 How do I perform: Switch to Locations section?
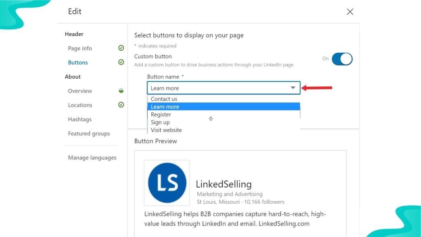click(x=80, y=105)
